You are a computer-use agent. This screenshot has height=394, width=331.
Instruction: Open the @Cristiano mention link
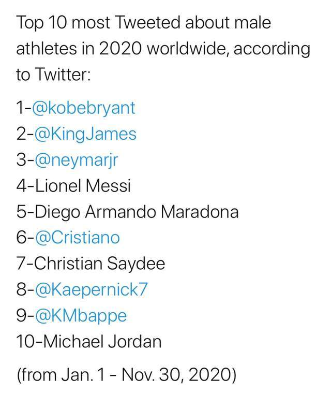click(x=77, y=238)
